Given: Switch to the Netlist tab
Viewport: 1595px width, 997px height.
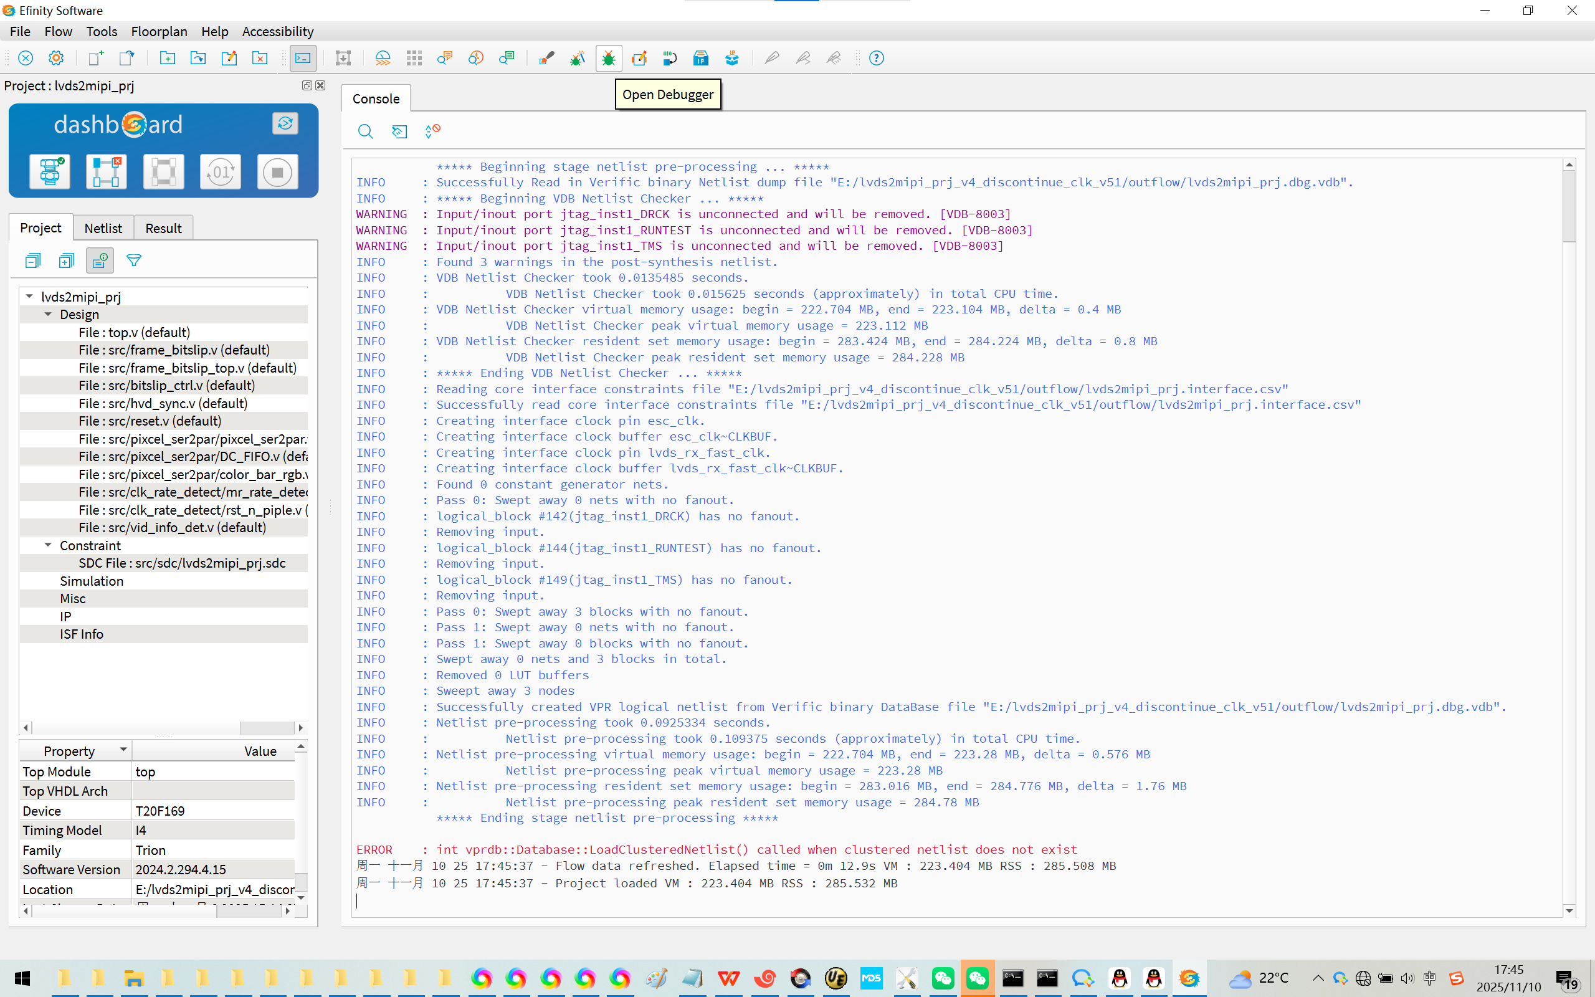Looking at the screenshot, I should (x=103, y=228).
